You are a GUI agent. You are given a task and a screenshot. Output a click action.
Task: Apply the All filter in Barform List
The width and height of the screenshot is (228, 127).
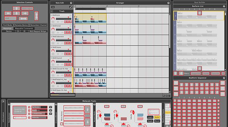tap(223, 74)
